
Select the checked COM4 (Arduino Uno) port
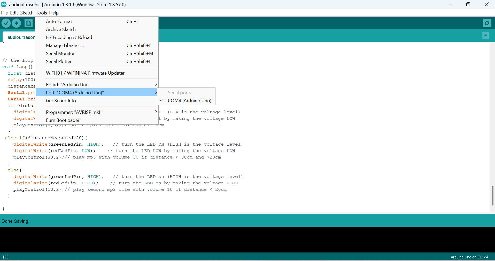[189, 101]
